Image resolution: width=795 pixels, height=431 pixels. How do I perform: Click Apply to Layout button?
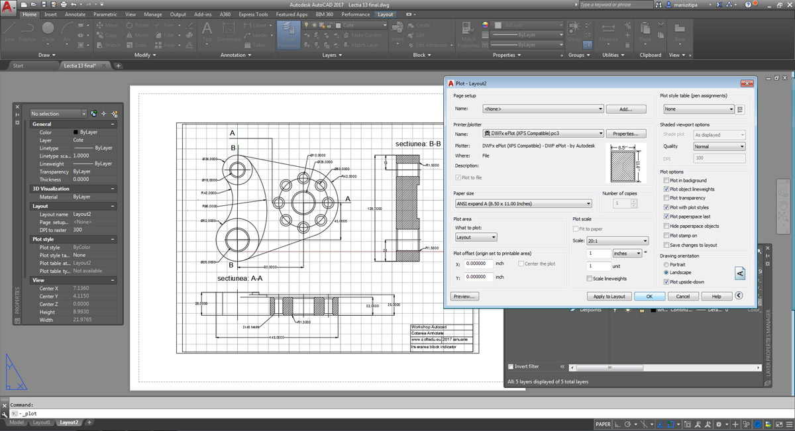[609, 297]
